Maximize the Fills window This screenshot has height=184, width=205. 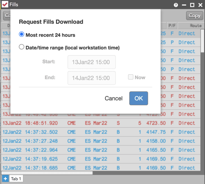point(192,5)
